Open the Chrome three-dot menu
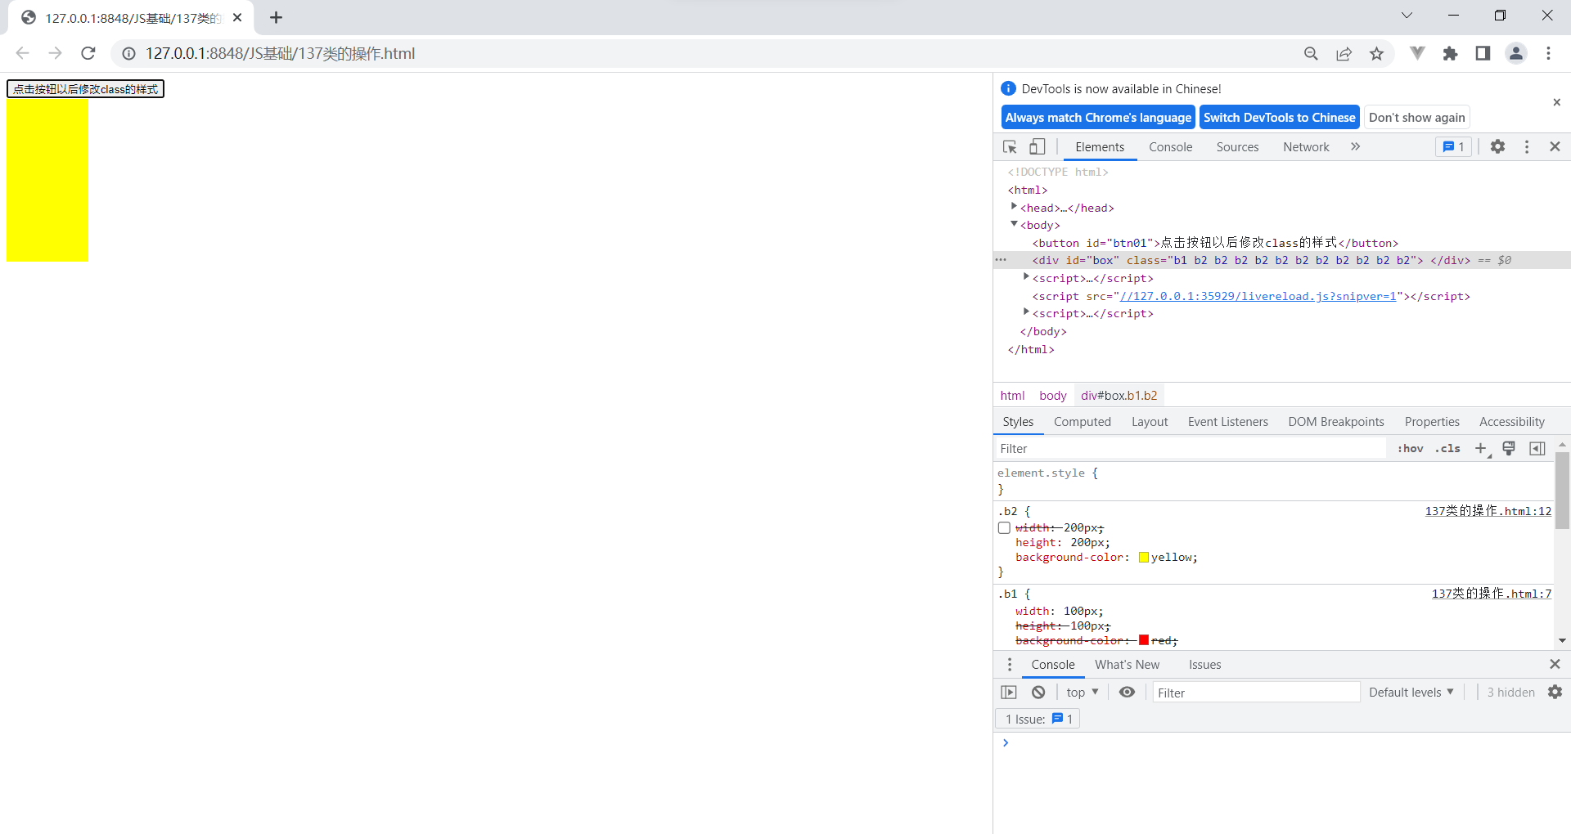 pos(1548,53)
